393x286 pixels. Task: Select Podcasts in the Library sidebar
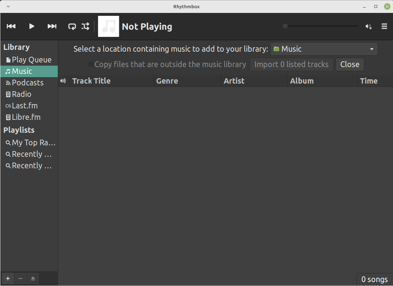coord(29,83)
